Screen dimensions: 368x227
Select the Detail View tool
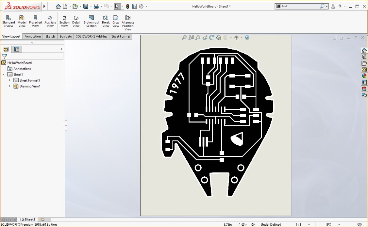click(x=76, y=21)
